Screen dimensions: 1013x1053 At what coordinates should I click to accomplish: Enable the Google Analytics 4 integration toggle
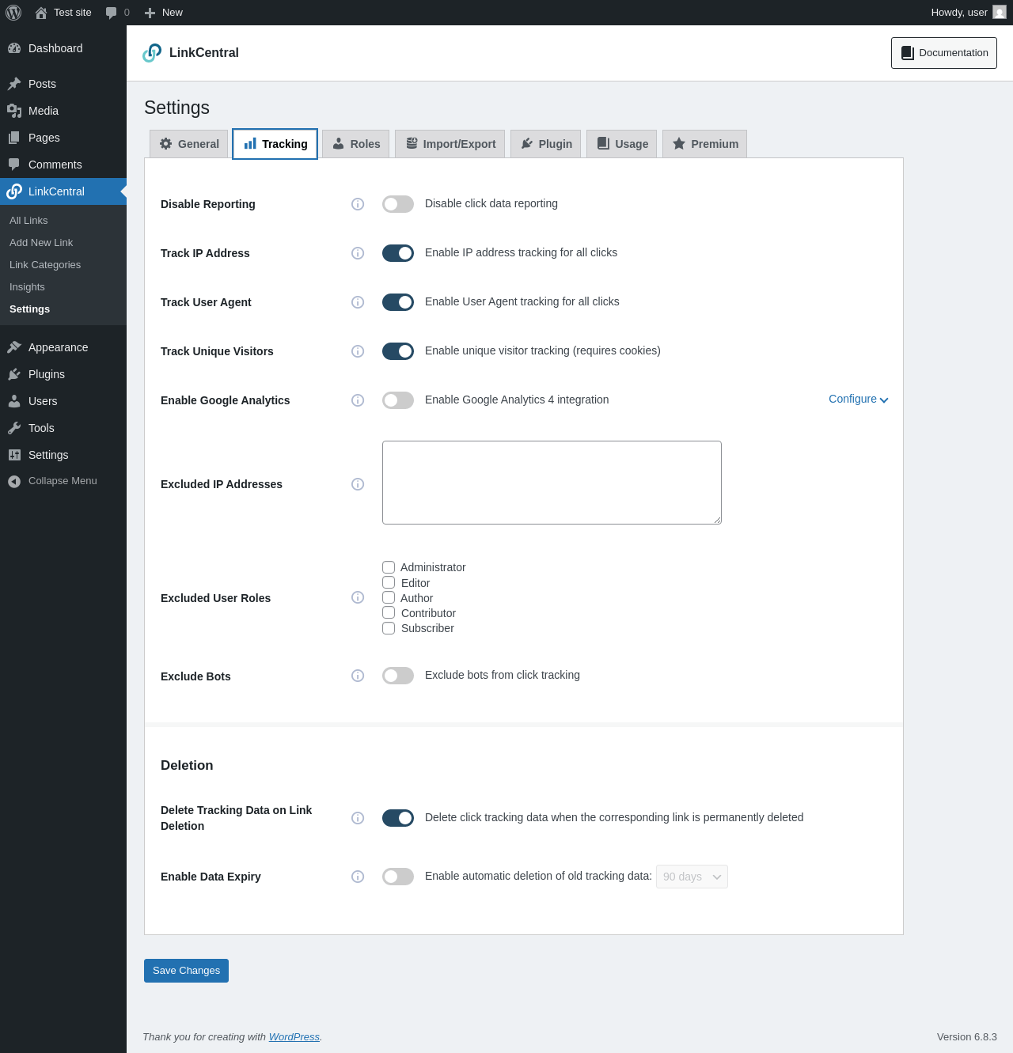(x=398, y=400)
